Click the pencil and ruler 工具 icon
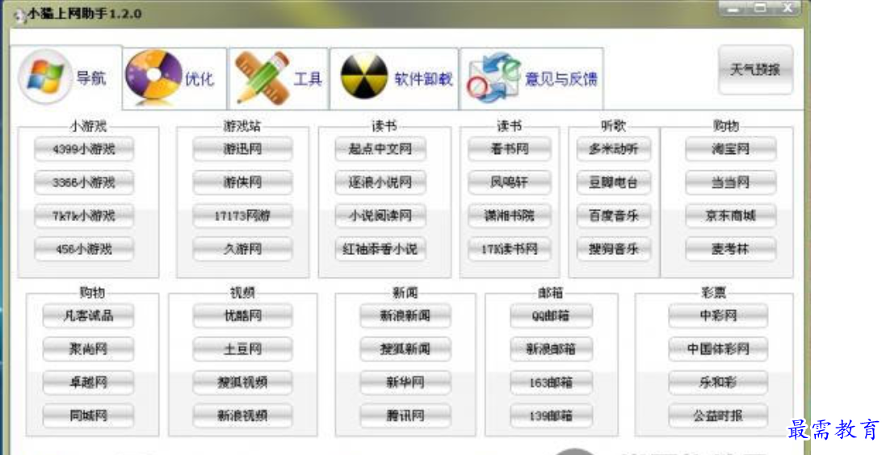The image size is (886, 455). point(261,77)
